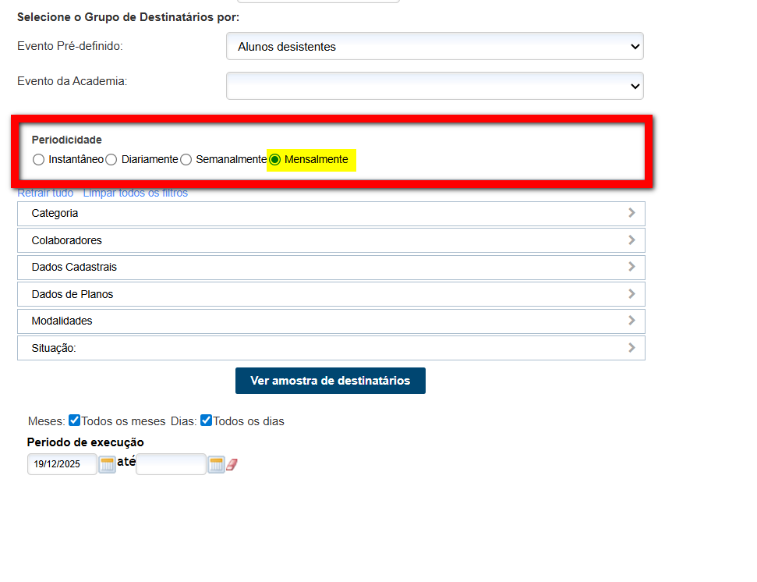
Task: Select the Diariamente periodicity option
Action: pyautogui.click(x=111, y=159)
